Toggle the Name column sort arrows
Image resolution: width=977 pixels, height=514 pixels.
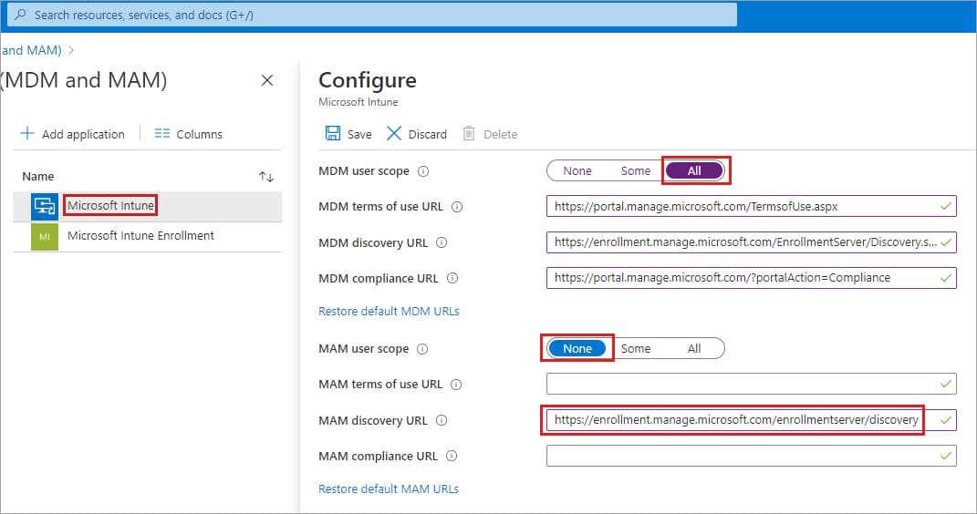point(266,177)
